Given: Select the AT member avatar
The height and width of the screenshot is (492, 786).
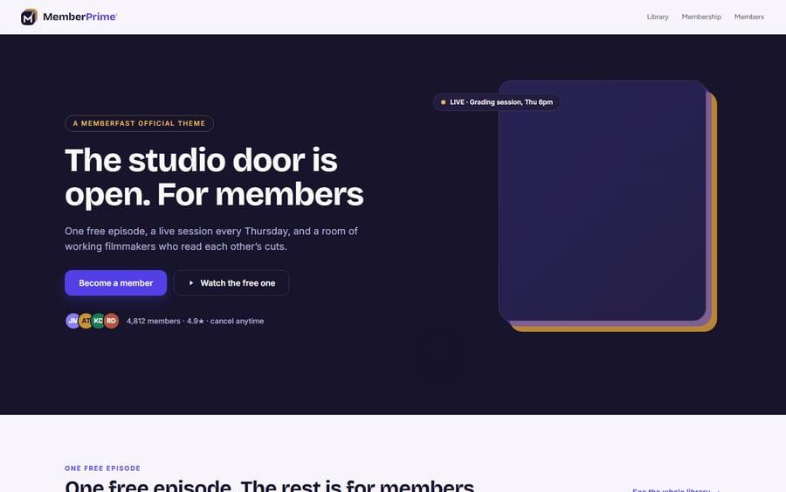Looking at the screenshot, I should click(86, 321).
